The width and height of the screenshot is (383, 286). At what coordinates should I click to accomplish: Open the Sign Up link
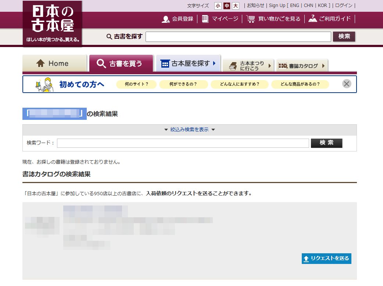pos(277,6)
